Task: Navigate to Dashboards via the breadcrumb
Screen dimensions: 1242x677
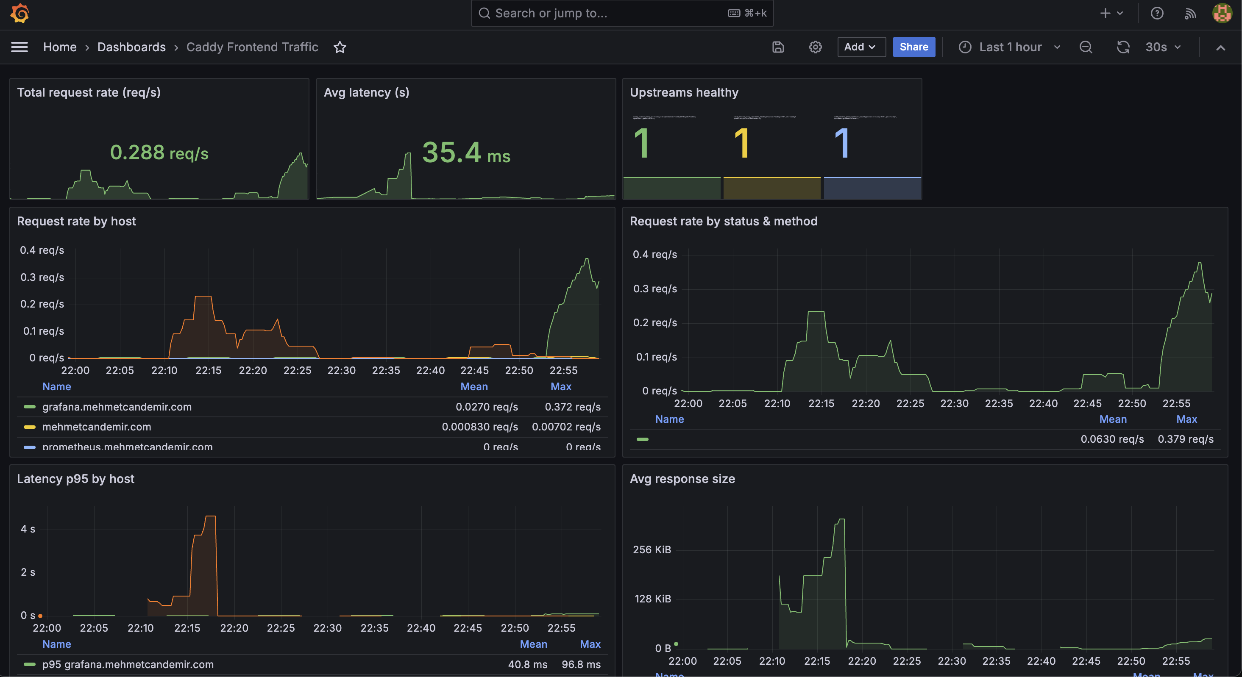Action: coord(131,47)
